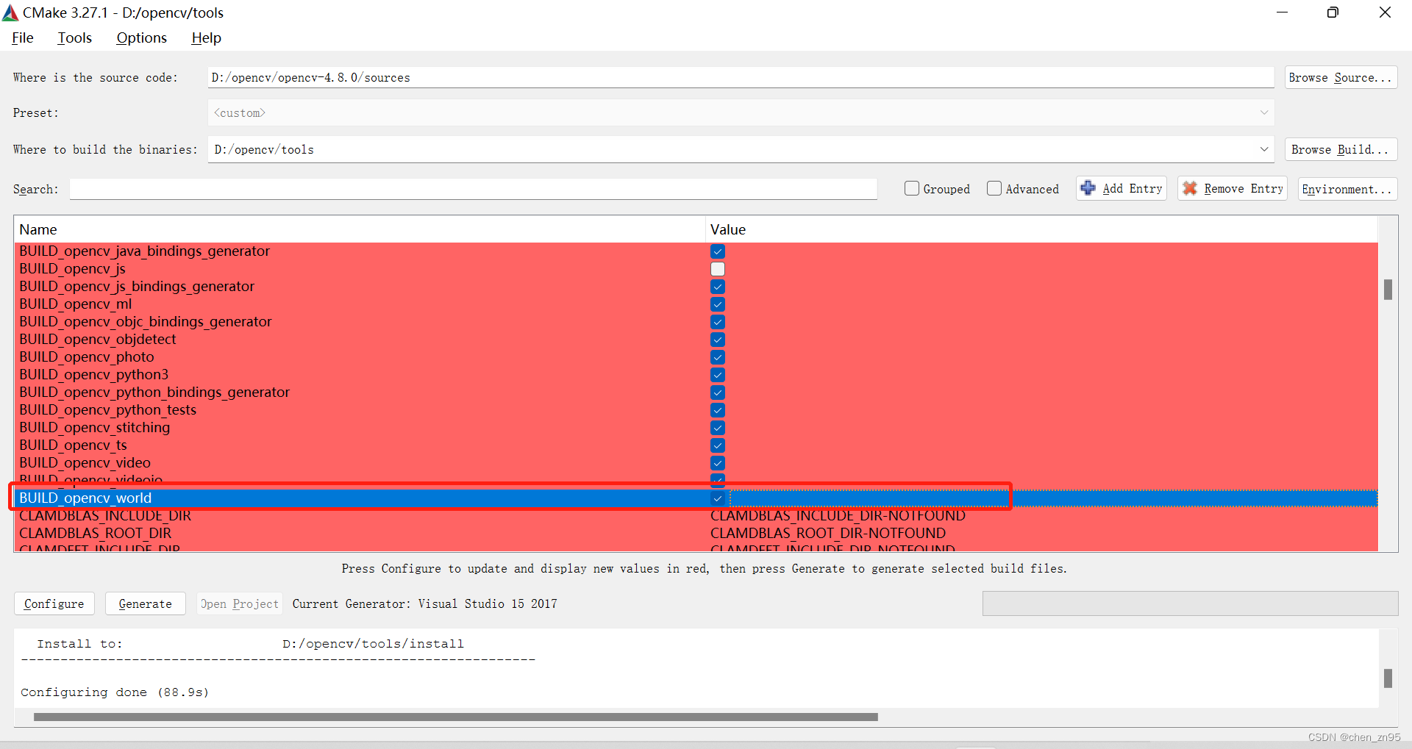Open the Tools menu
The height and width of the screenshot is (749, 1412).
point(74,37)
